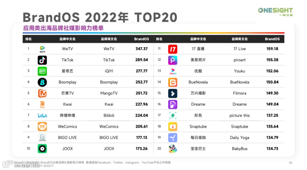Viewport: 307px width, 170px height.
Task: Click the Dreame purple icon
Action: pyautogui.click(x=173, y=105)
